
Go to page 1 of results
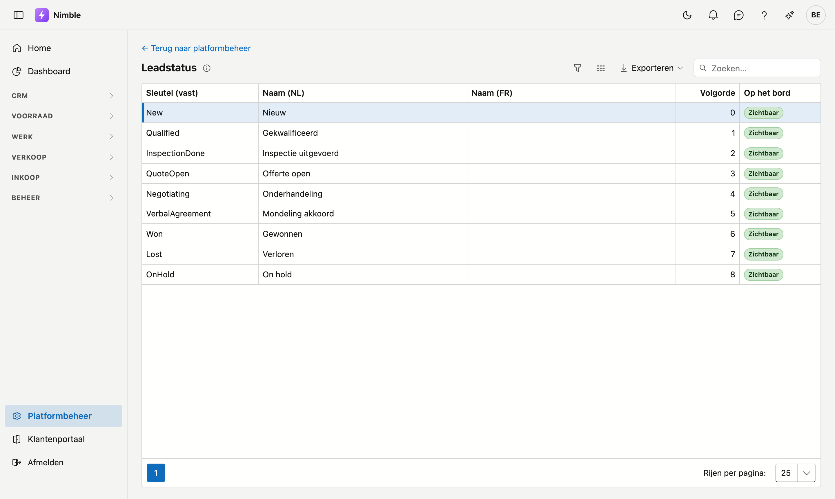(x=156, y=473)
